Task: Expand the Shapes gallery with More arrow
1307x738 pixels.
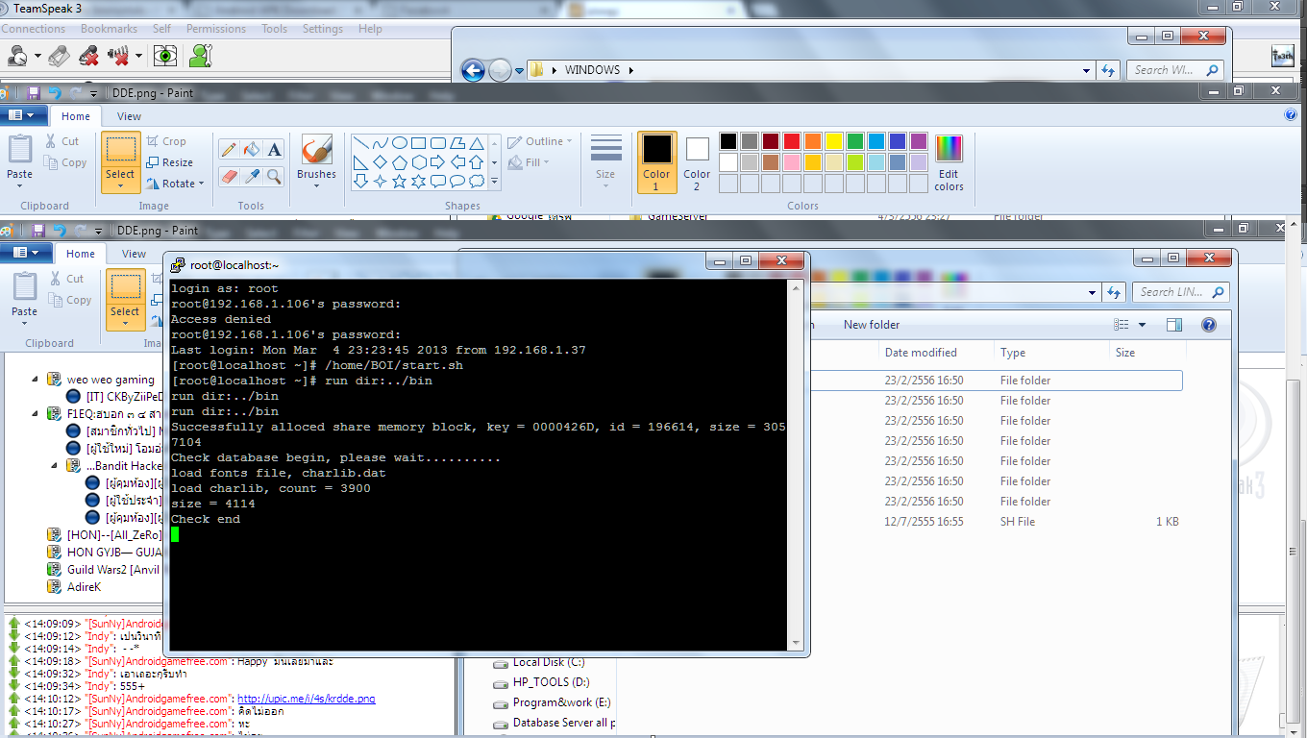Action: coord(495,181)
